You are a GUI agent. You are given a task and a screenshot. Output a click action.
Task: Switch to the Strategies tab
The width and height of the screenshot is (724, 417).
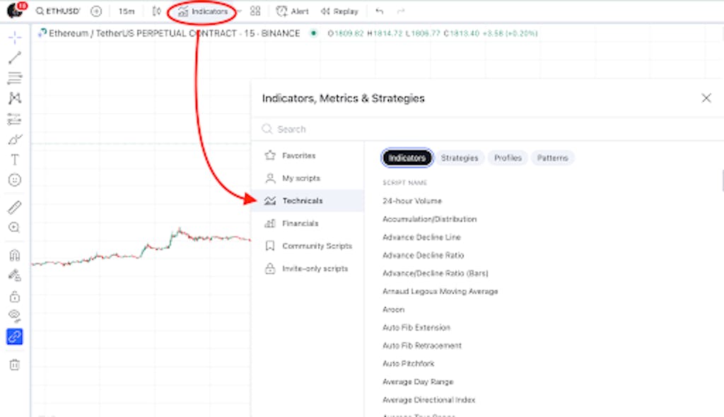pyautogui.click(x=460, y=158)
